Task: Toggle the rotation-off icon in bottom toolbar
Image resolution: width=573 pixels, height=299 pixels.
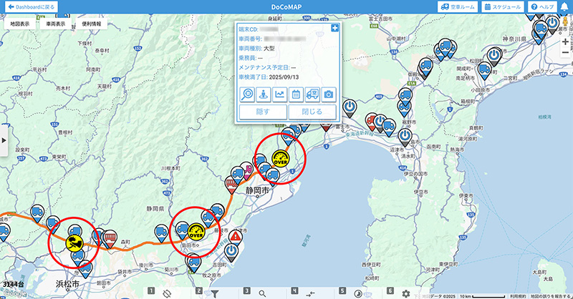Action: click(166, 293)
